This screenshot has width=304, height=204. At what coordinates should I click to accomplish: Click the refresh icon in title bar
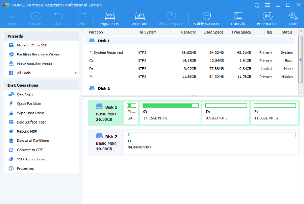click(257, 5)
